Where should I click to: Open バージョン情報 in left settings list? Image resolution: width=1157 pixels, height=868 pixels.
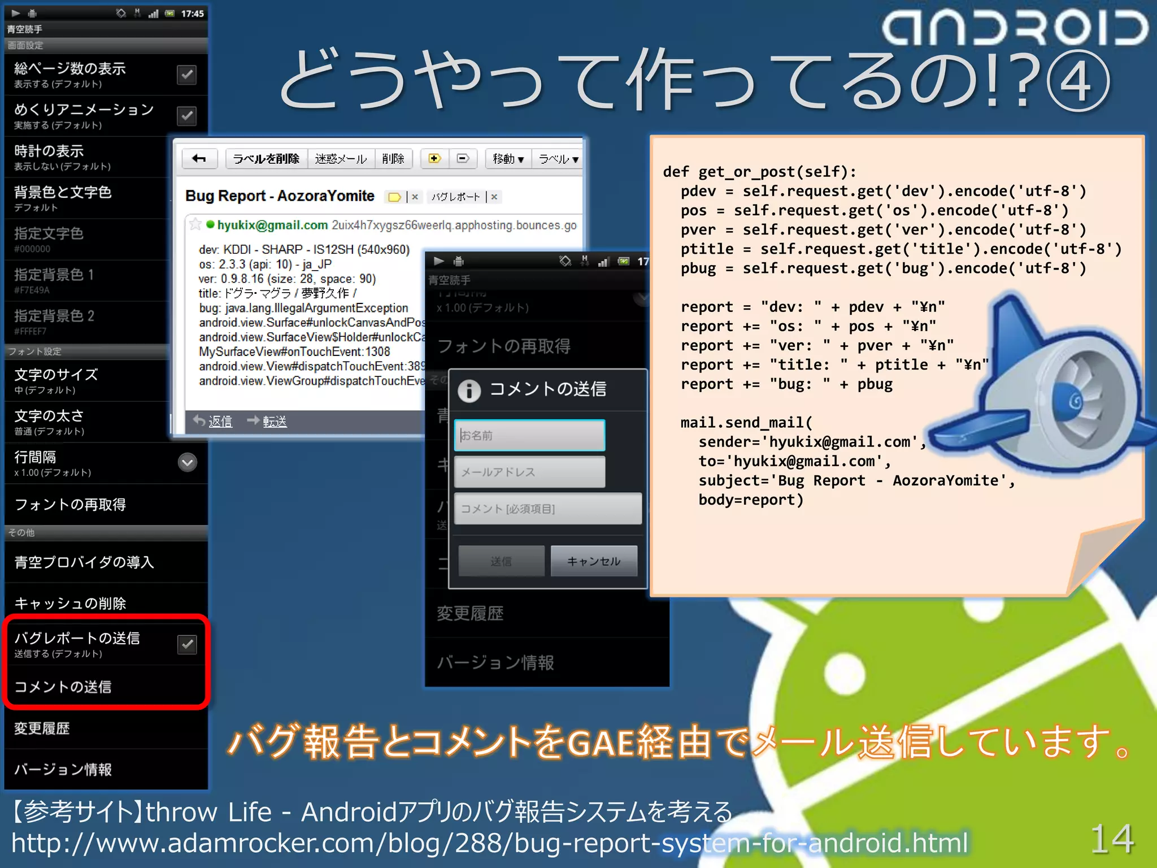[x=106, y=769]
